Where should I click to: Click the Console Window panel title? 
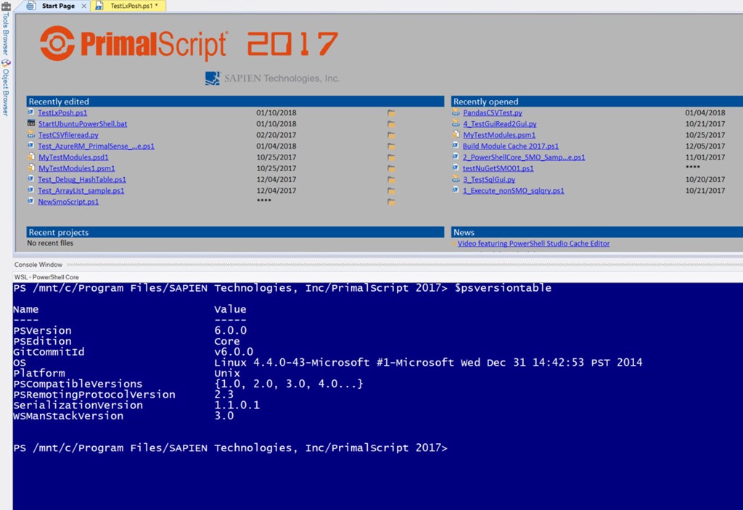coord(38,265)
